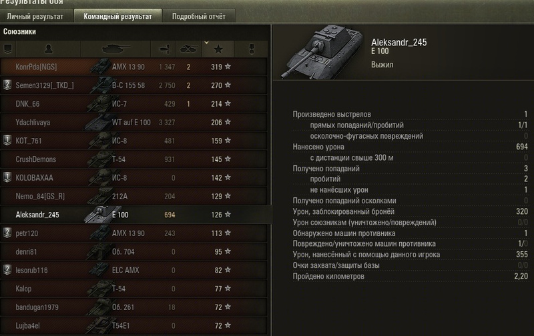Image resolution: width=534 pixels, height=336 pixels.
Task: Sort by damage dealt gun column icon
Action: tap(164, 49)
